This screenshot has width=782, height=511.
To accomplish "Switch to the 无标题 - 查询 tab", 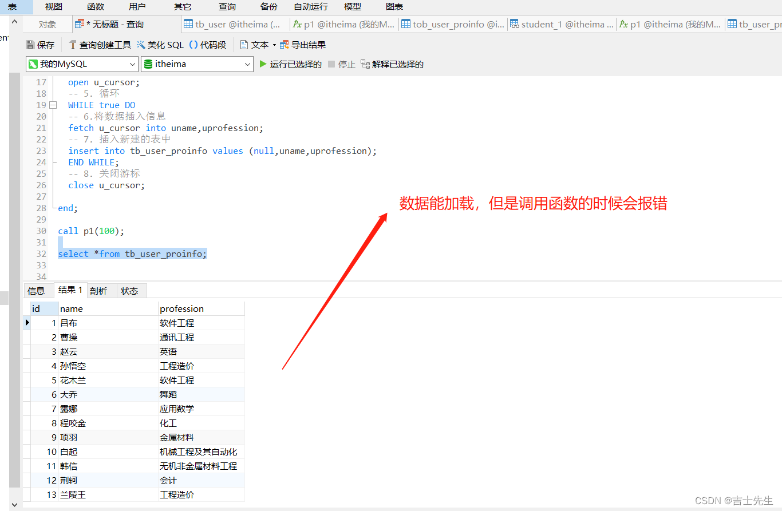I will click(x=126, y=25).
